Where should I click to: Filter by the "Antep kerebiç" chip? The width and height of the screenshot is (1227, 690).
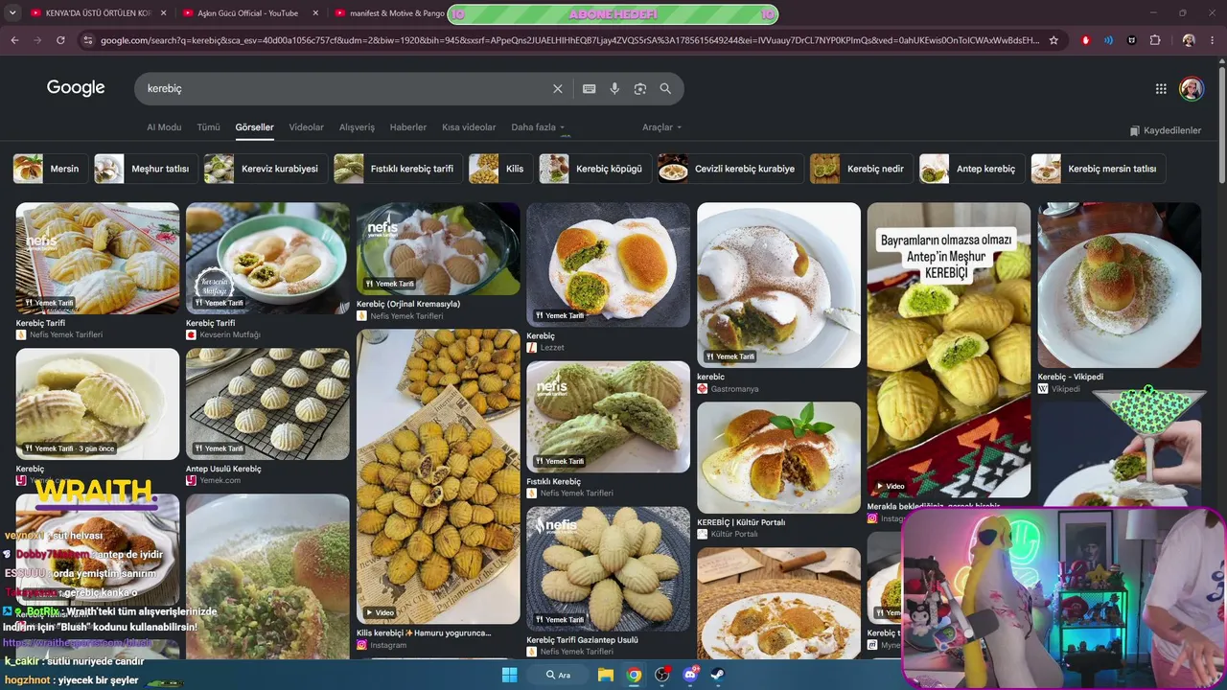[x=972, y=169]
